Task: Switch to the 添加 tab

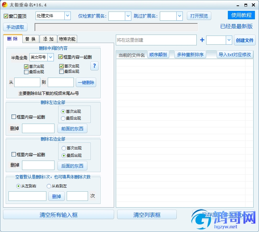Action: click(48, 39)
